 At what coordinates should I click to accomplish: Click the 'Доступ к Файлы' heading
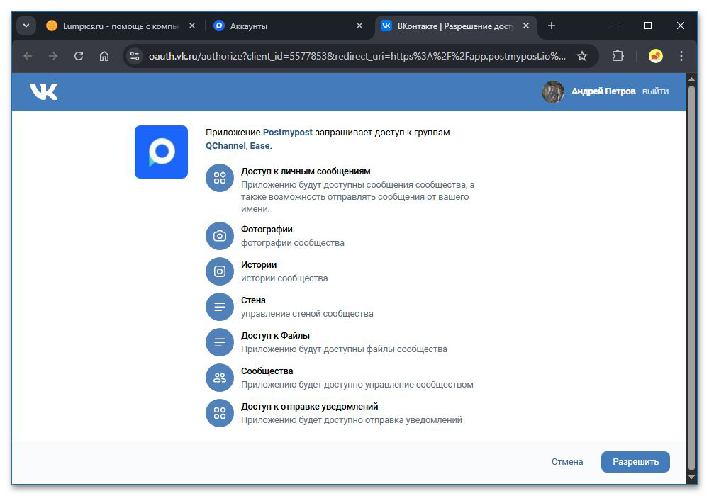(x=275, y=336)
